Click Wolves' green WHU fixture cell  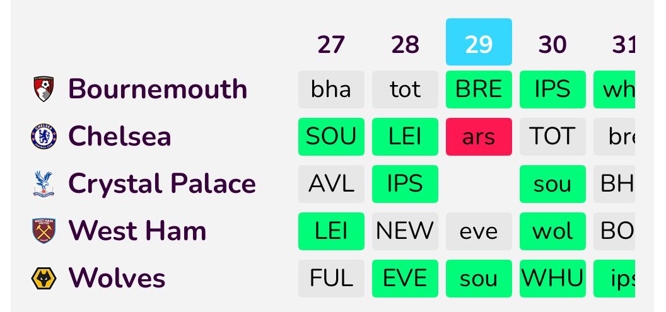(x=552, y=278)
